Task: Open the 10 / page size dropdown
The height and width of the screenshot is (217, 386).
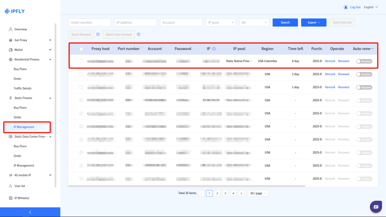Action: coord(258,193)
